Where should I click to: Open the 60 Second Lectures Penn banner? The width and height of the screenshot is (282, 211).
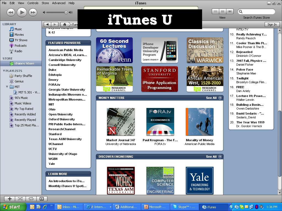pos(114,50)
